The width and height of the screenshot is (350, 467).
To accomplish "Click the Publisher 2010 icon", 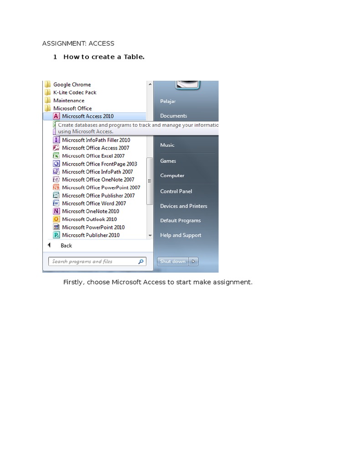I will pyautogui.click(x=56, y=235).
